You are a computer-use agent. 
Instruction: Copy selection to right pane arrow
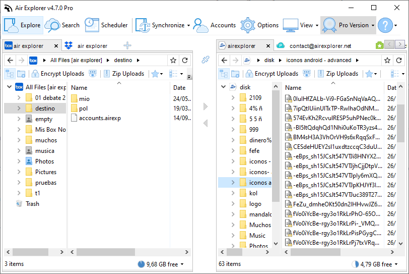click(x=206, y=106)
